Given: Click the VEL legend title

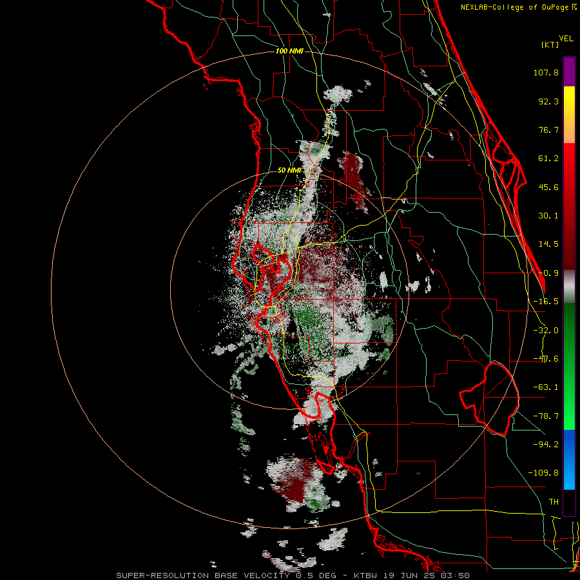Looking at the screenshot, I should point(566,39).
